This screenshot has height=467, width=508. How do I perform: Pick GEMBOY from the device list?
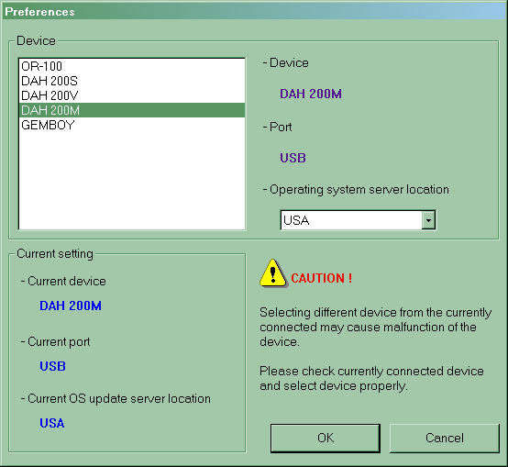pyautogui.click(x=132, y=125)
